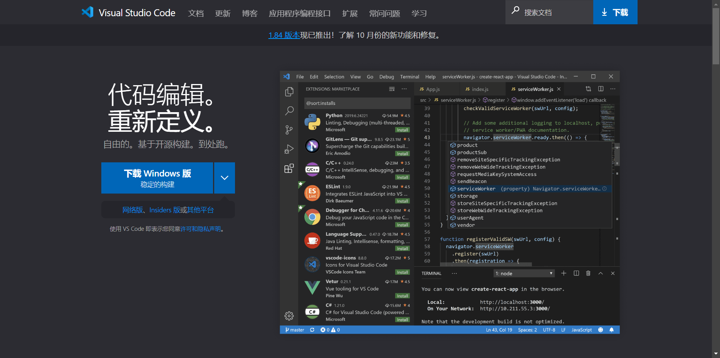Screen dimensions: 720x358
Task: Click the page vertical scrollbar thumb
Action: click(716, 36)
